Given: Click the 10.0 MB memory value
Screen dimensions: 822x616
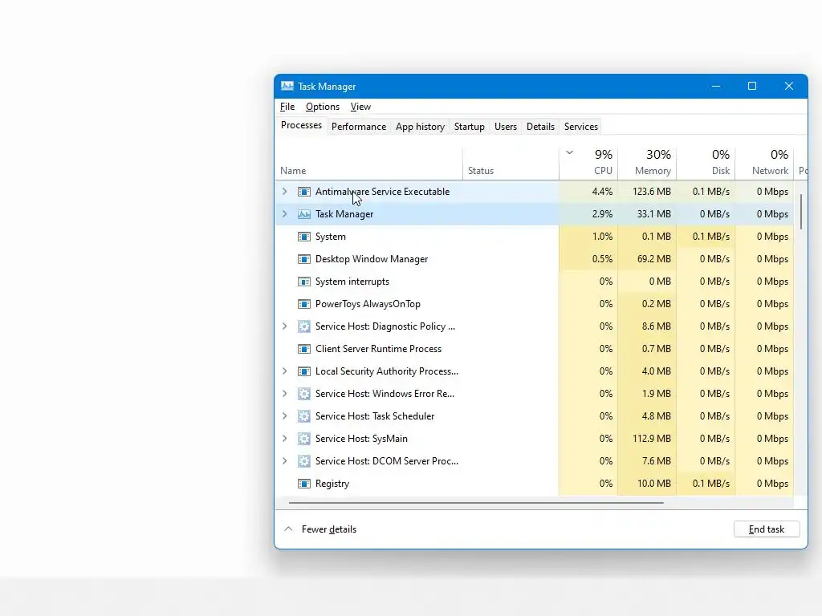Looking at the screenshot, I should point(654,484).
